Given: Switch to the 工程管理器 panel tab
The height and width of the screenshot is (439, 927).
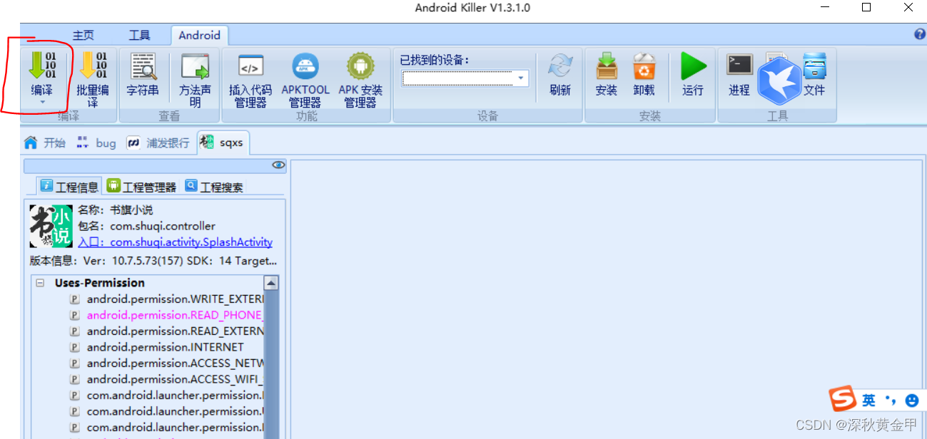Looking at the screenshot, I should point(141,187).
